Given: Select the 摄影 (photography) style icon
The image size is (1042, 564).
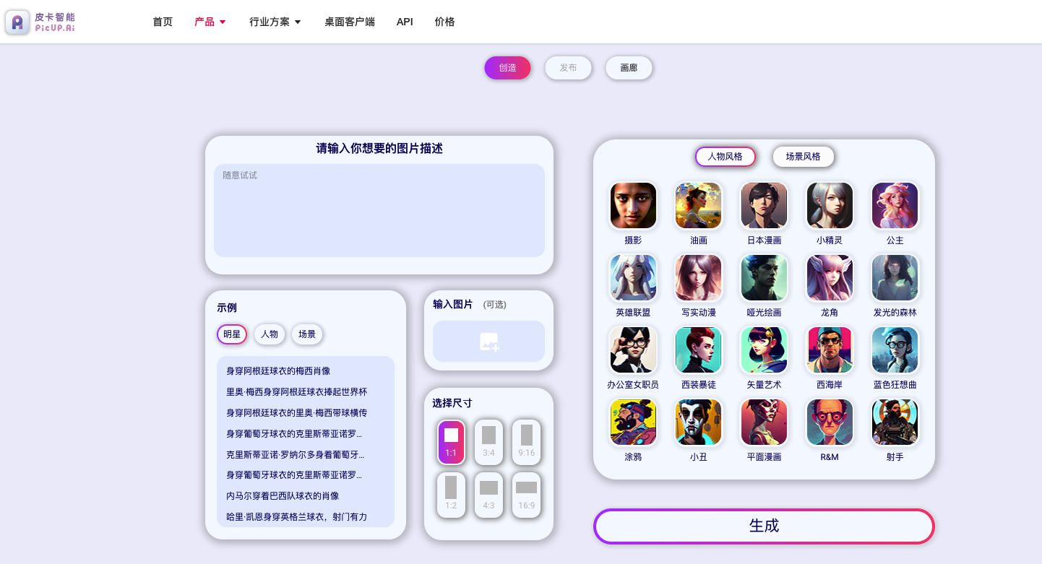Looking at the screenshot, I should click(633, 205).
